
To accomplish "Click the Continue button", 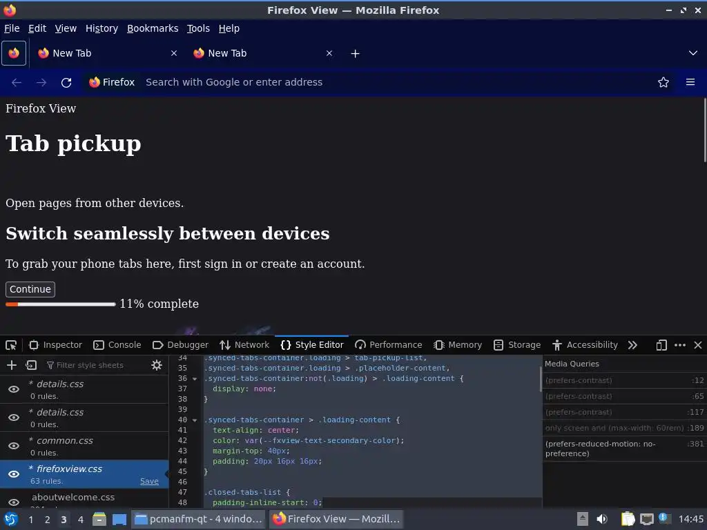I will 30,289.
